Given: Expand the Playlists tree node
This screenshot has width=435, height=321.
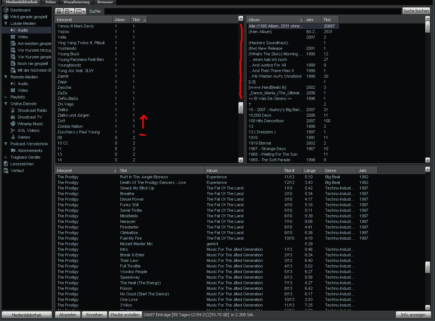Looking at the screenshot, I should 6,97.
